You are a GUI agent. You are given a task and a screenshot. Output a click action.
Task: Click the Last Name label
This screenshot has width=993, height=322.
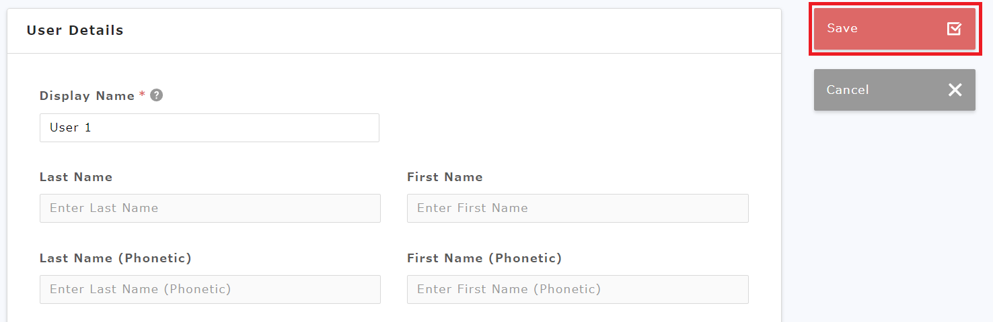click(75, 177)
